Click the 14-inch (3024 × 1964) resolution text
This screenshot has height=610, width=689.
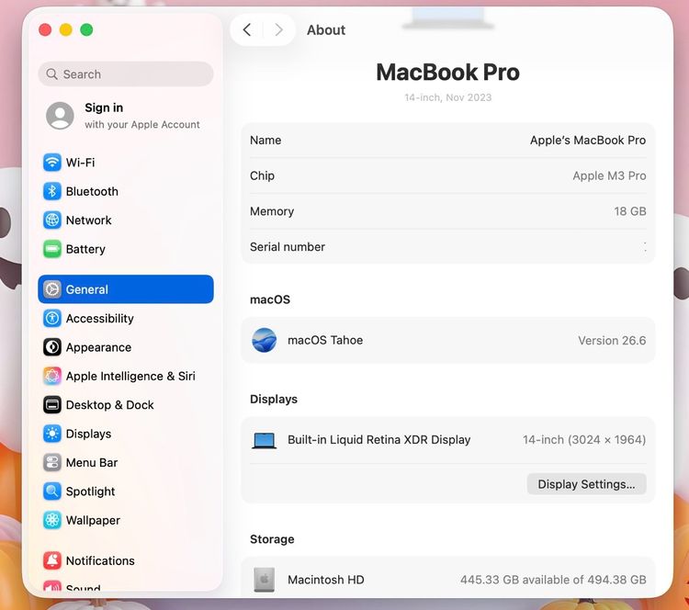[584, 439]
